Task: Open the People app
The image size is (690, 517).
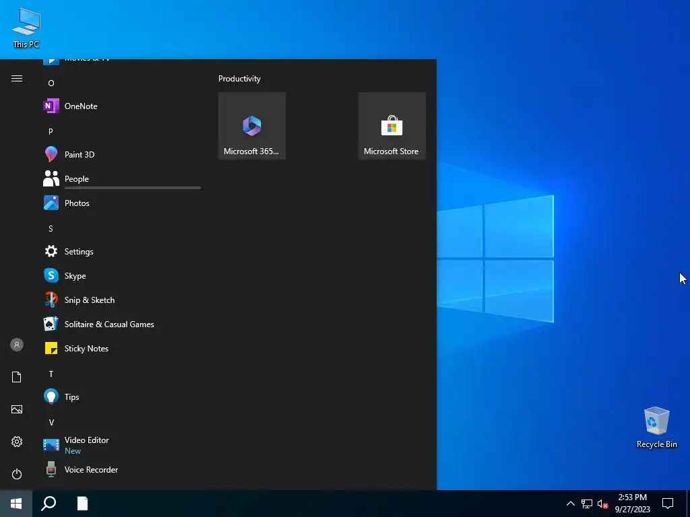Action: pyautogui.click(x=121, y=178)
